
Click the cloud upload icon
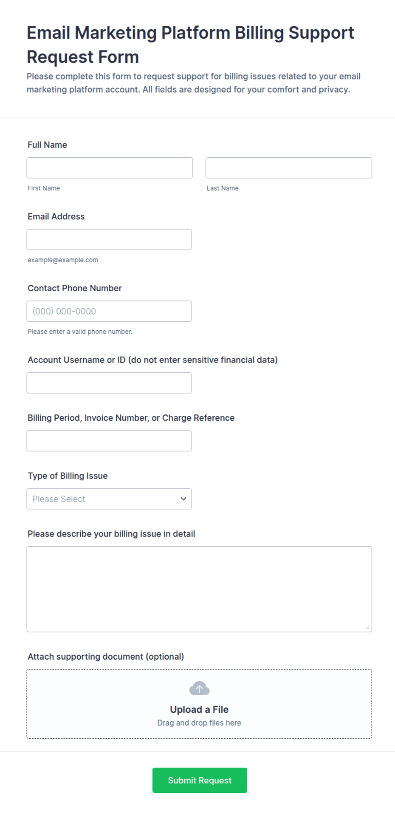coord(199,688)
